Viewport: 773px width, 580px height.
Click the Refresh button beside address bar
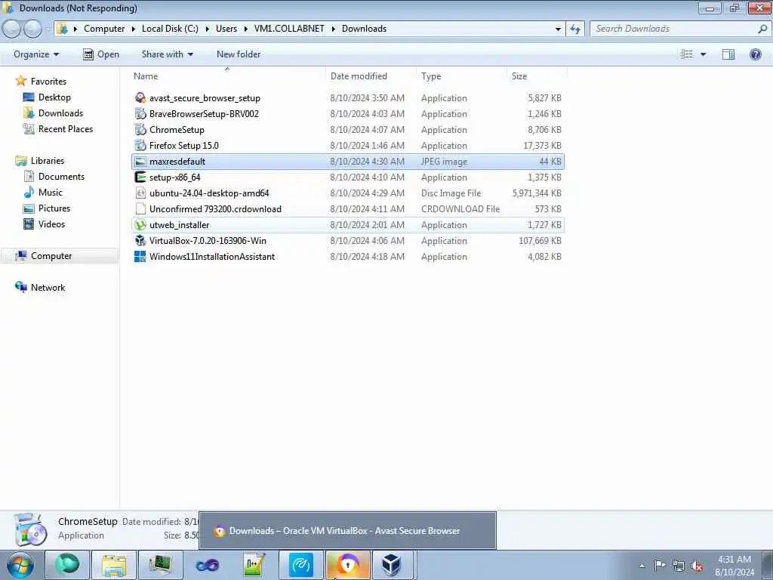(575, 29)
